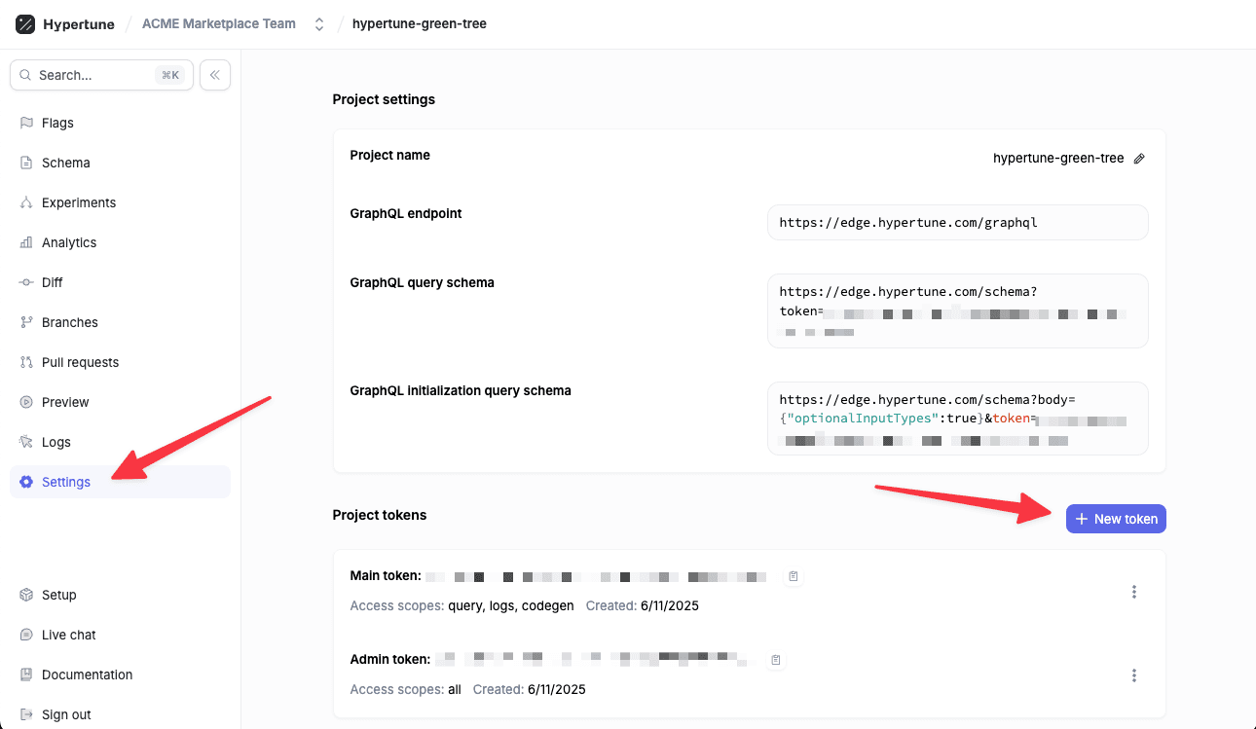Open Pull requests
Image resolution: width=1256 pixels, height=729 pixels.
tap(80, 362)
